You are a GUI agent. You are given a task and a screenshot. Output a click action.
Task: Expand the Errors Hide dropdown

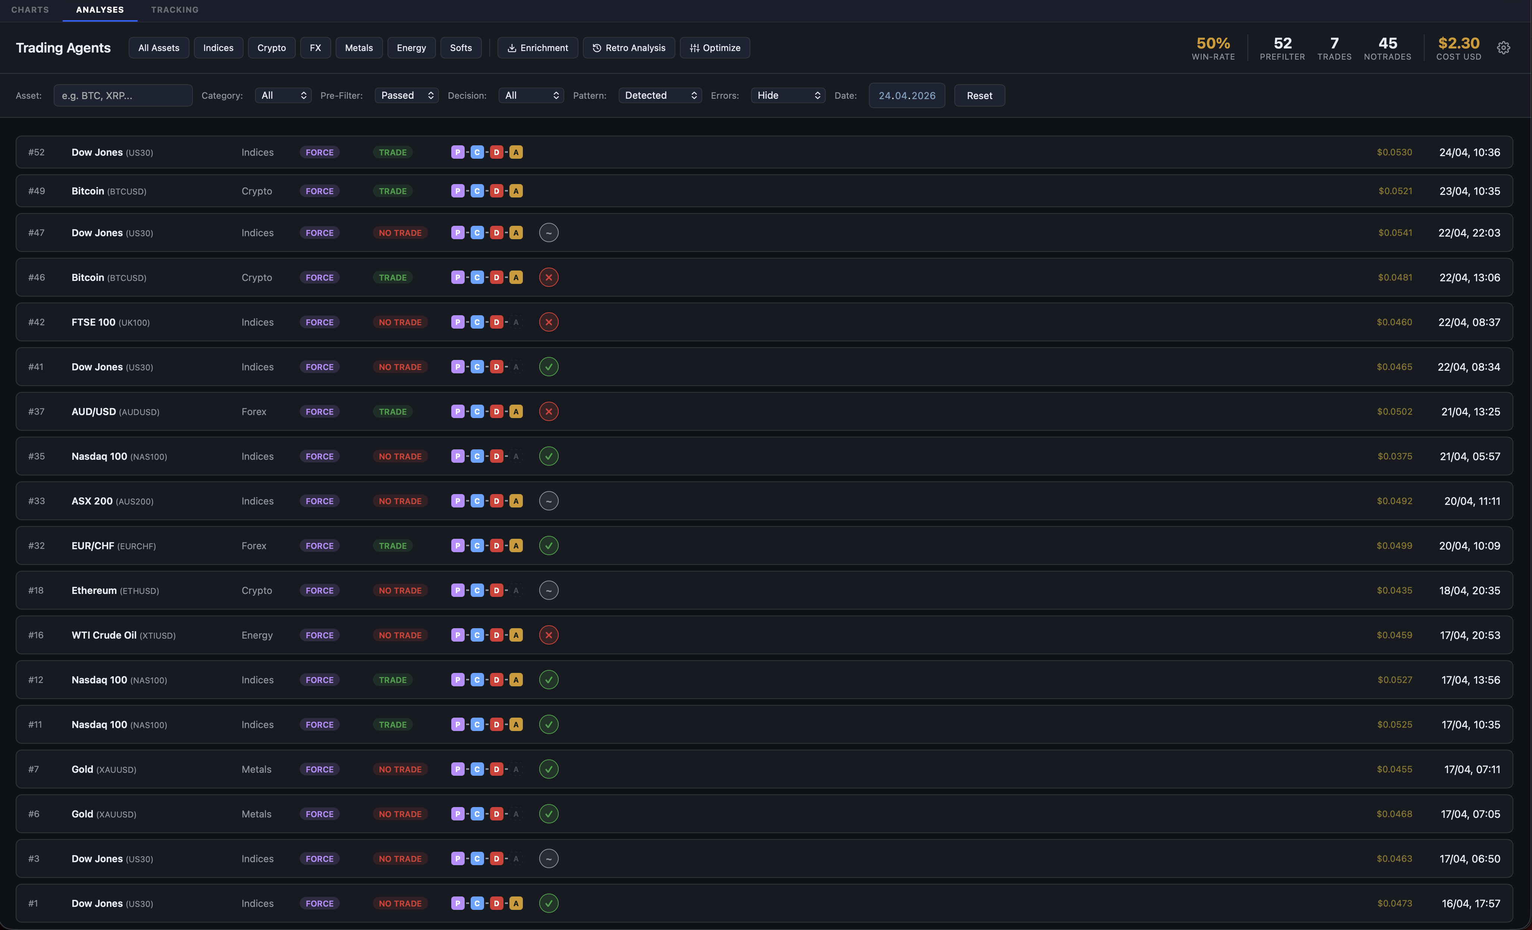(x=788, y=95)
